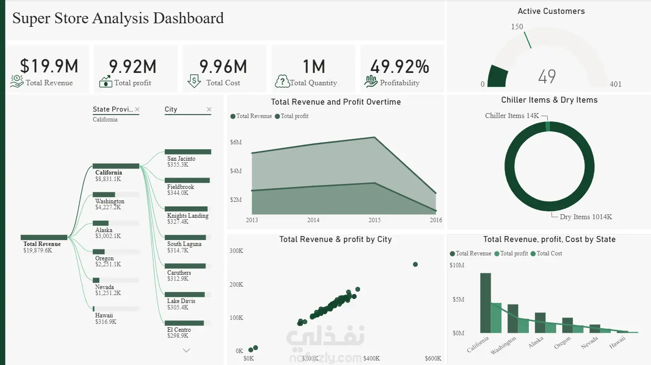The image size is (651, 365).
Task: Click the gauge target marker at 150
Action: click(527, 40)
